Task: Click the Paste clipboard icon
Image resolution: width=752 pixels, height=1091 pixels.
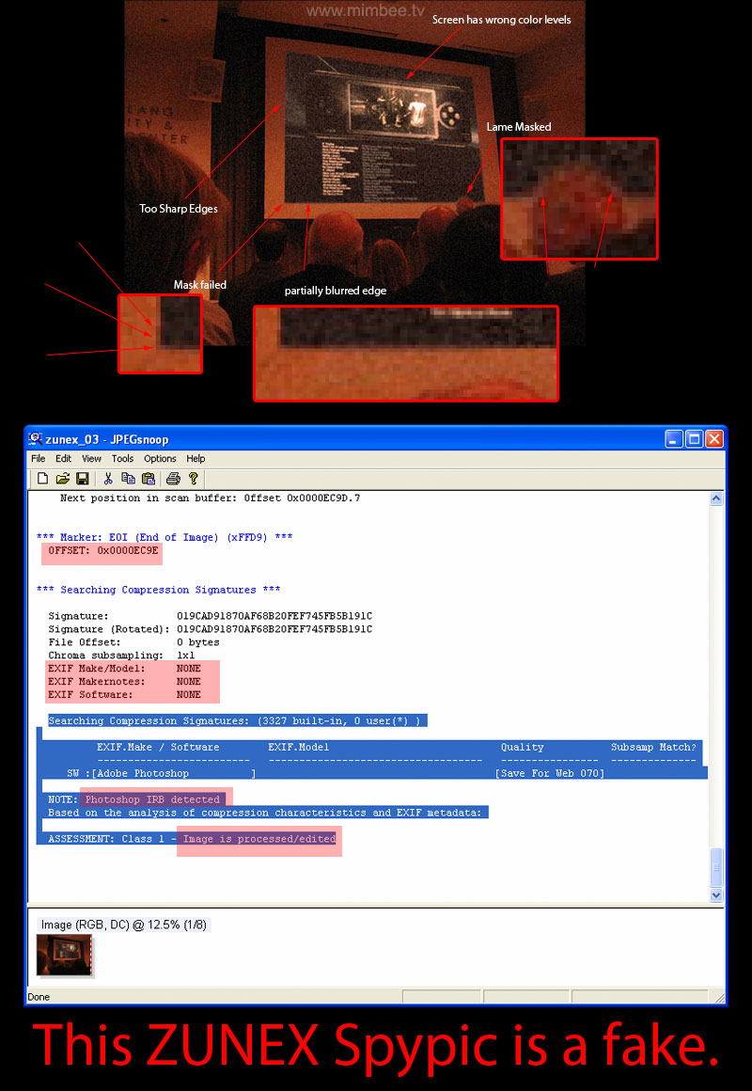Action: coord(149,479)
